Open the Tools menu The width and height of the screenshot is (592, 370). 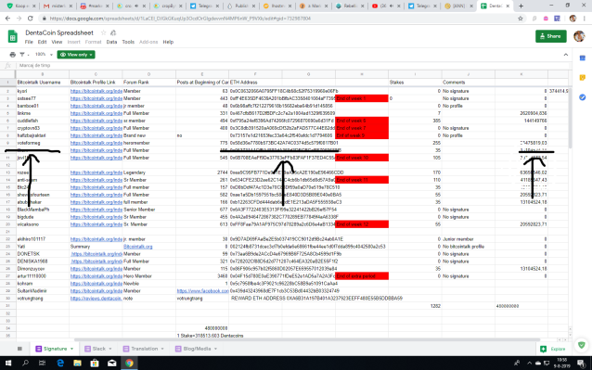[128, 42]
